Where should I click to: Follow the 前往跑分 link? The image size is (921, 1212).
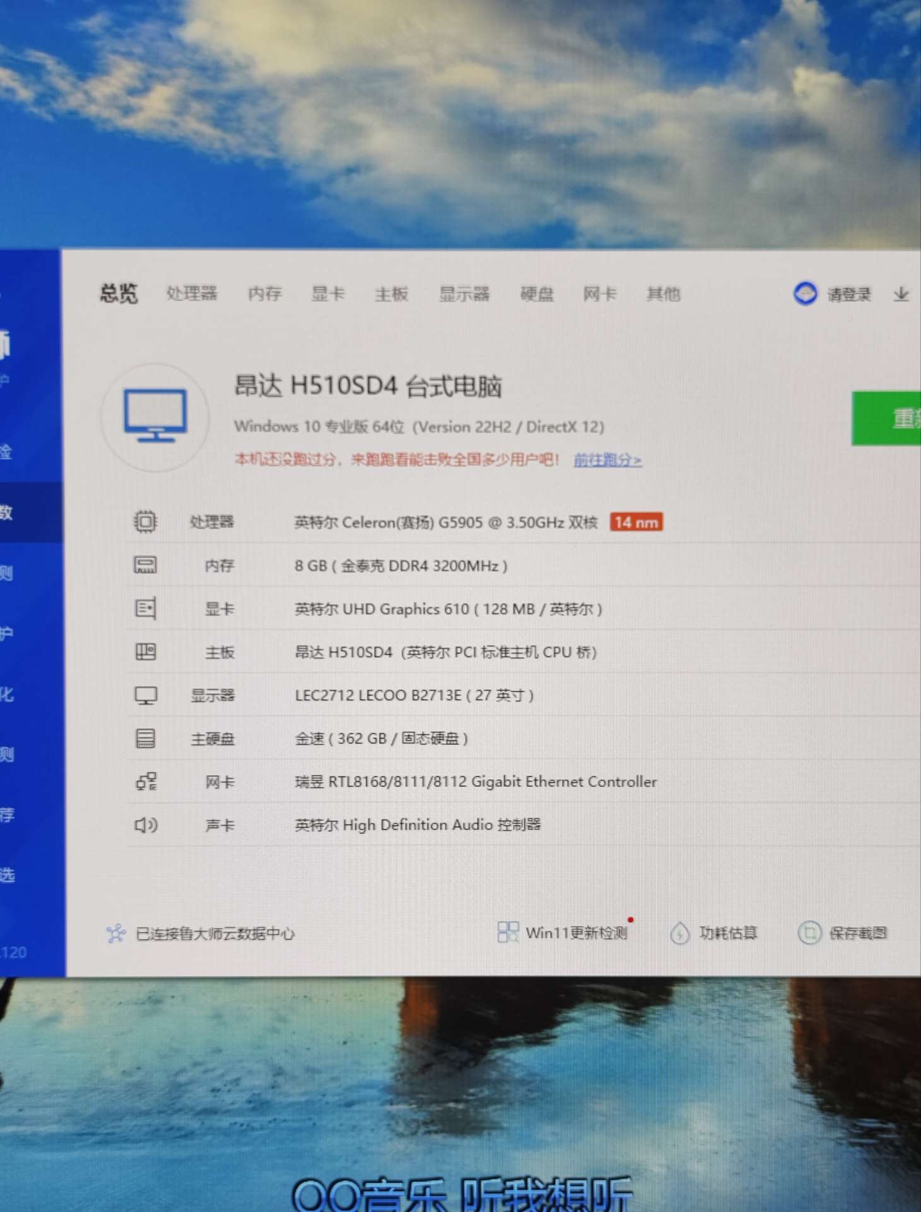tap(607, 460)
